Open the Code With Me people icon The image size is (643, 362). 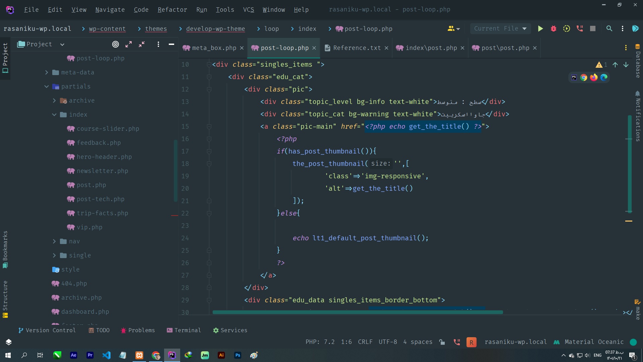(x=453, y=29)
